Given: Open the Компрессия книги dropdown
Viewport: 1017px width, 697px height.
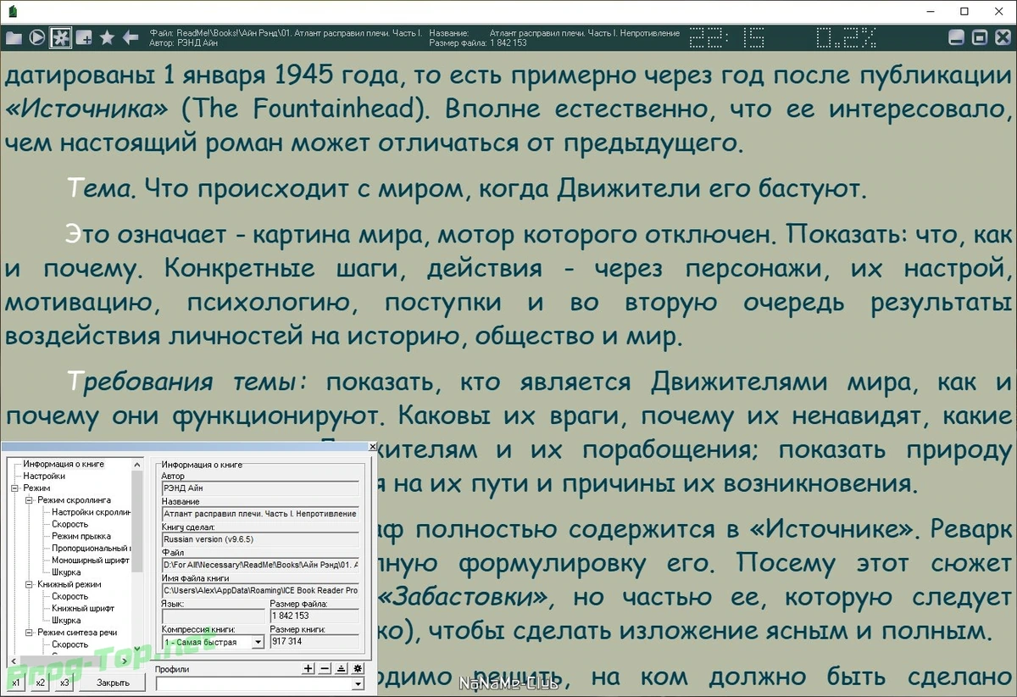Looking at the screenshot, I should click(x=258, y=643).
